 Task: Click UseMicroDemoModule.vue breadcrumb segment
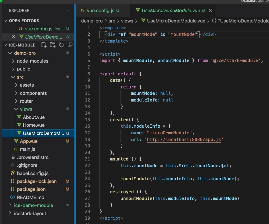coord(176,21)
